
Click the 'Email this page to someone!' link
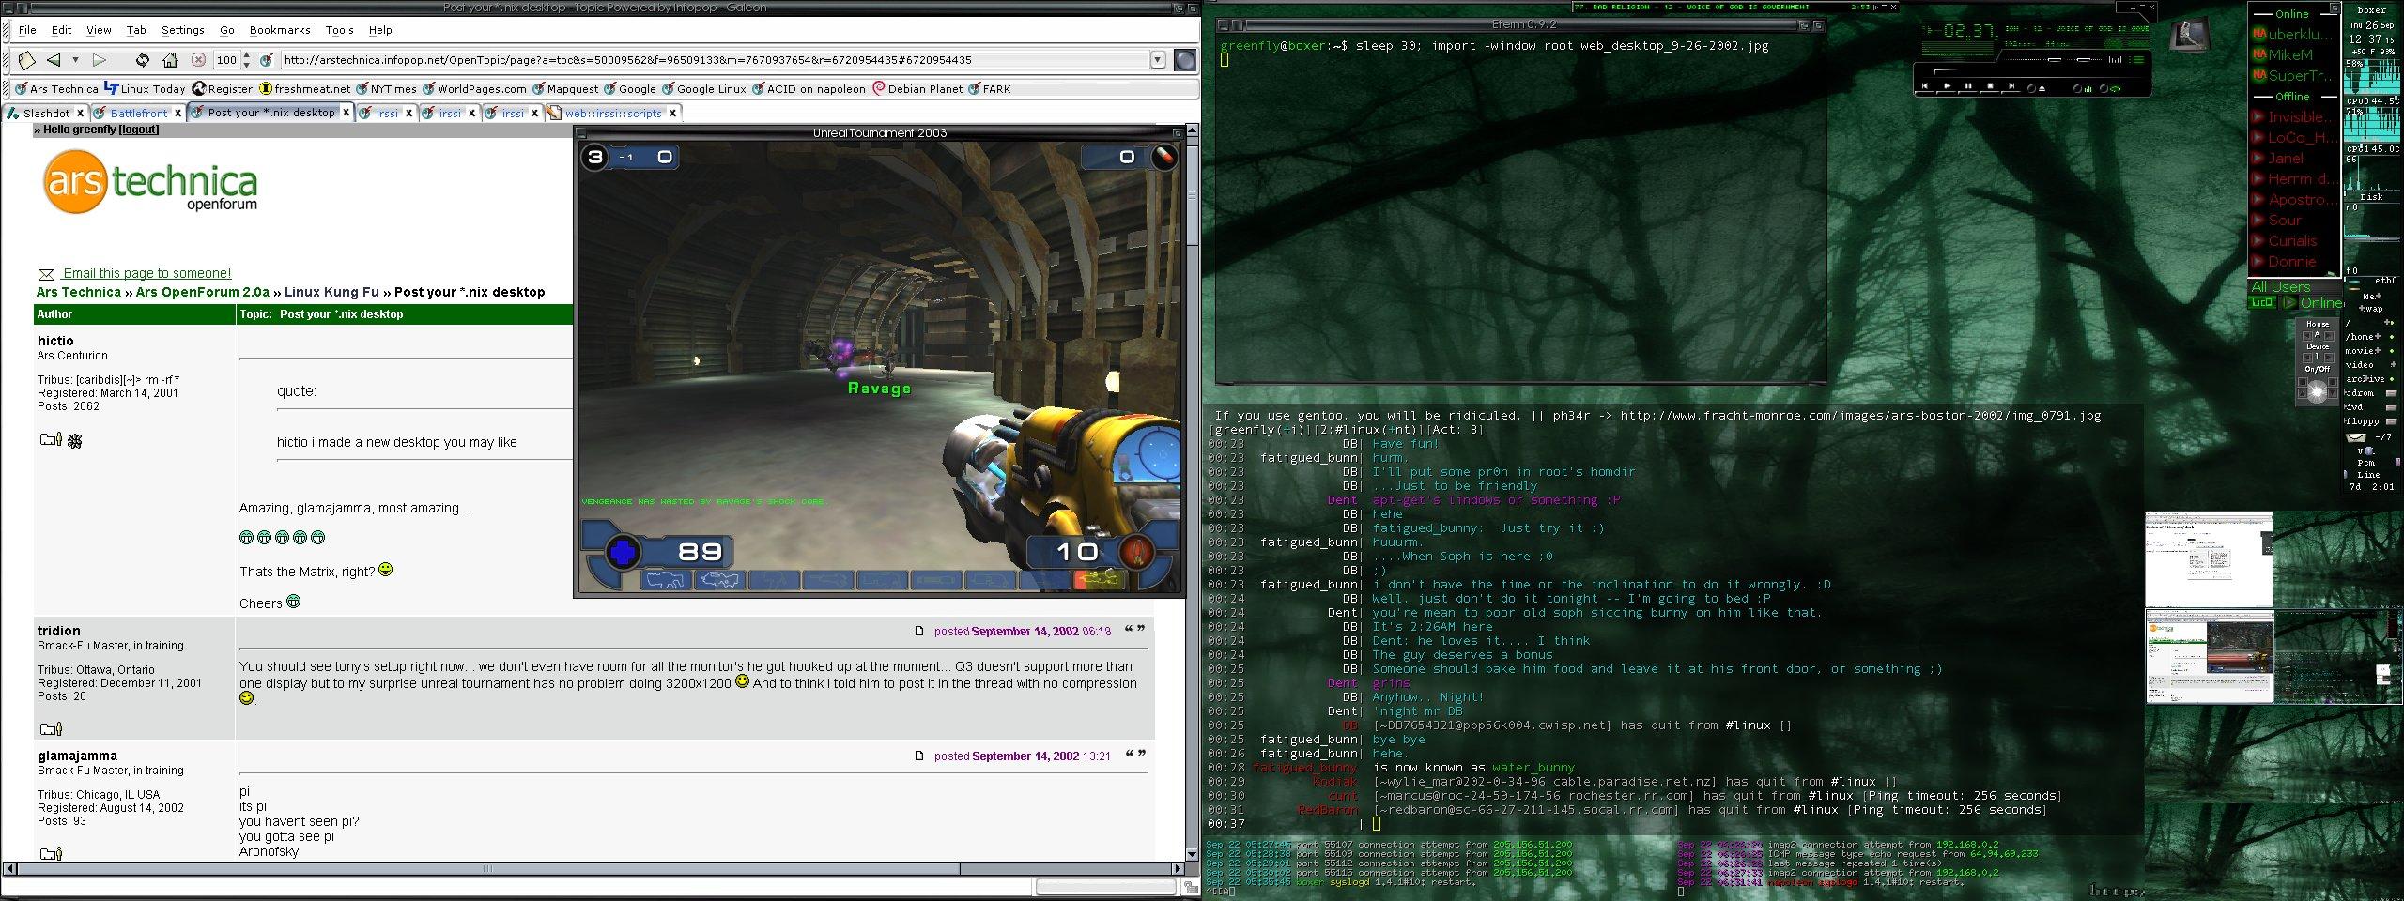click(x=146, y=273)
